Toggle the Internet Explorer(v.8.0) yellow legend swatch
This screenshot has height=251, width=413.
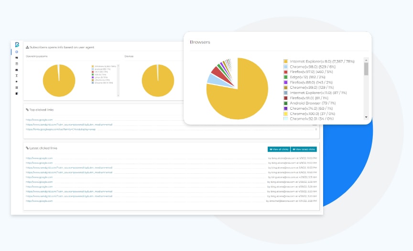(x=285, y=62)
